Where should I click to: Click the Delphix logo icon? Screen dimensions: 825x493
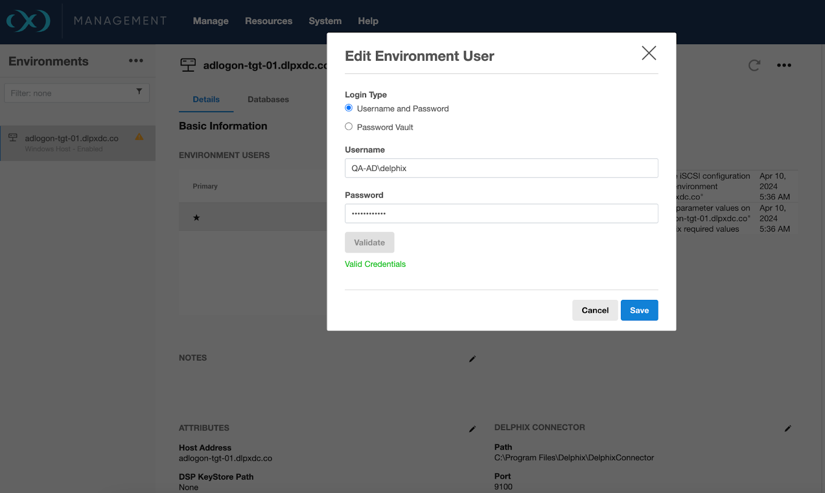click(28, 21)
